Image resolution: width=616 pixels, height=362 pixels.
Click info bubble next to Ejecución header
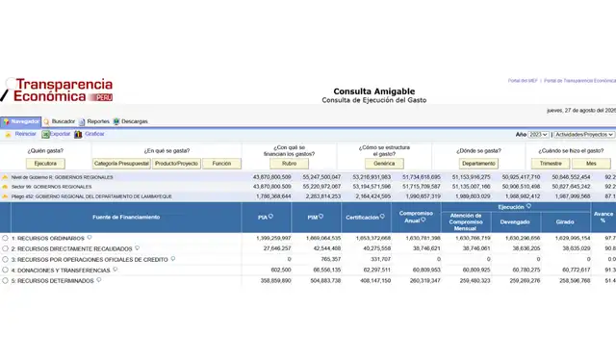coord(528,206)
